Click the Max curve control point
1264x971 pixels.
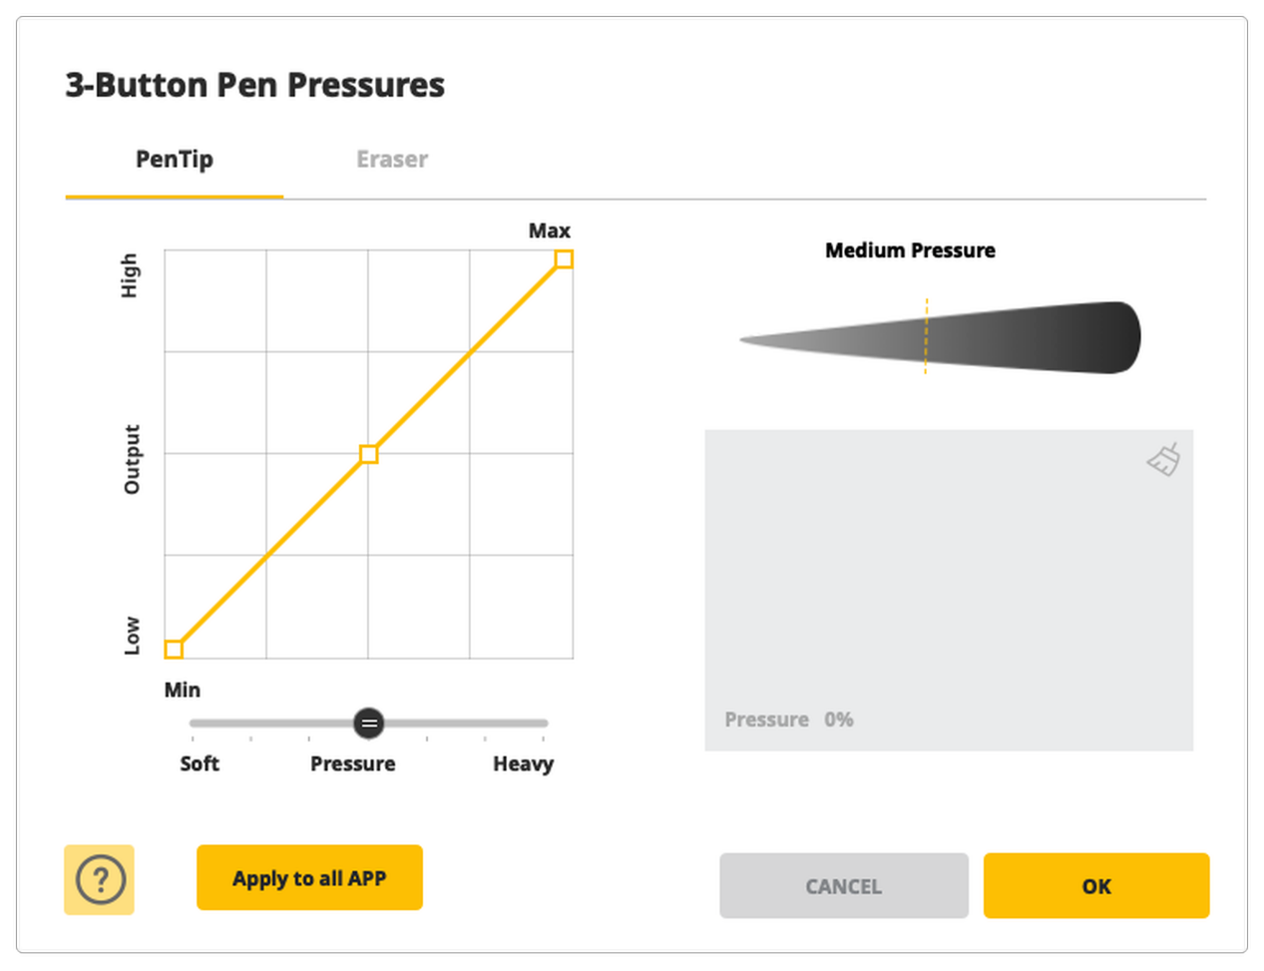point(564,259)
